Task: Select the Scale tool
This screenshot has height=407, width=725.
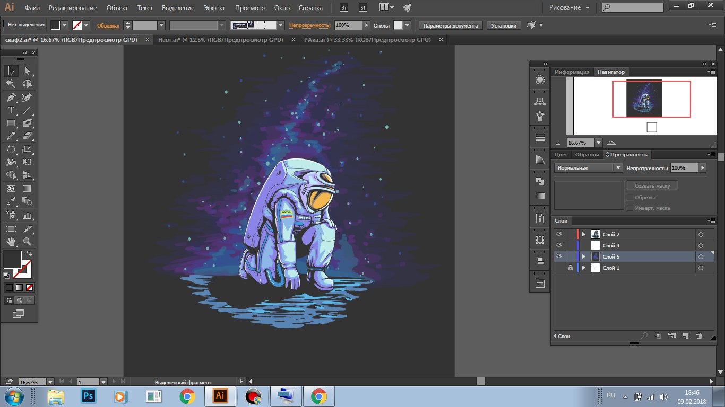Action: 27,149
